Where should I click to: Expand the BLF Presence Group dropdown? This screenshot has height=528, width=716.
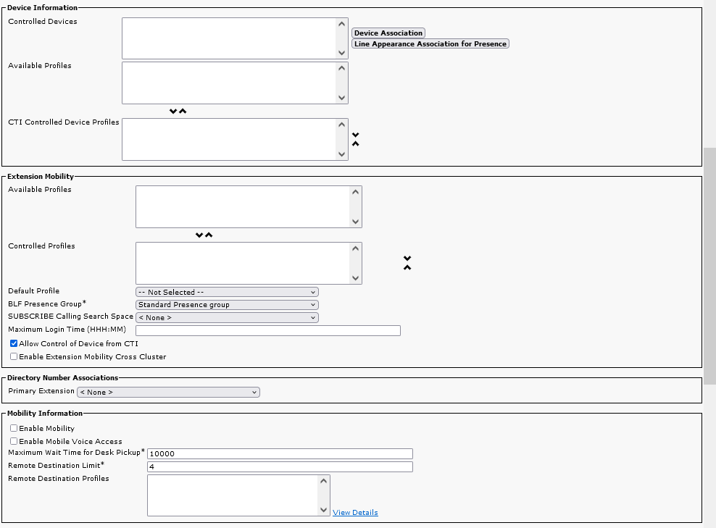[227, 305]
